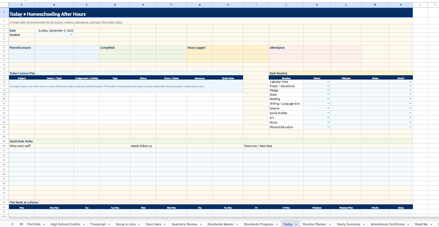Go to Setup & Lists tab
This screenshot has width=439, height=227.
[x=126, y=224]
